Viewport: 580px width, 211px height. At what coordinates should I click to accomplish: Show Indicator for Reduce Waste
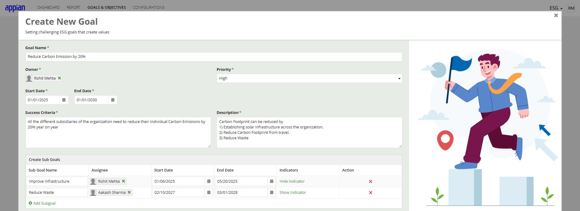pos(293,193)
